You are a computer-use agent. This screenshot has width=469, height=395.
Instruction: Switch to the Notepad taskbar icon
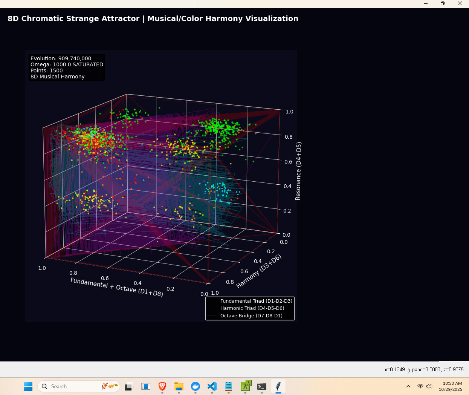pyautogui.click(x=229, y=386)
